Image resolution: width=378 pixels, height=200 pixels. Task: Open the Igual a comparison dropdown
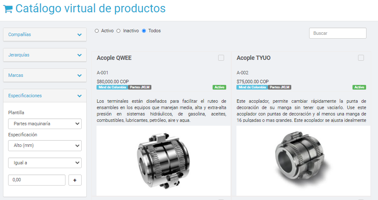click(45, 163)
